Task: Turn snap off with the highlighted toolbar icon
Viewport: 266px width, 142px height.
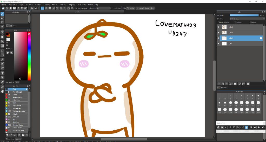Action: point(42,8)
